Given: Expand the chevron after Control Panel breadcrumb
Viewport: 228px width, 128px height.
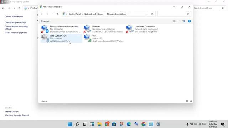Looking at the screenshot, I should pyautogui.click(x=83, y=14).
